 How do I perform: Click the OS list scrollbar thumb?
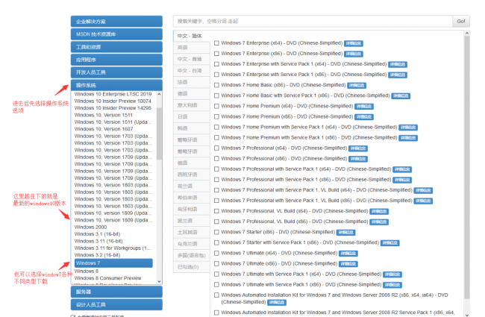point(159,134)
